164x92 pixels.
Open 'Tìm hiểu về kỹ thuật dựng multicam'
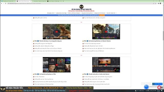(x=92, y=43)
